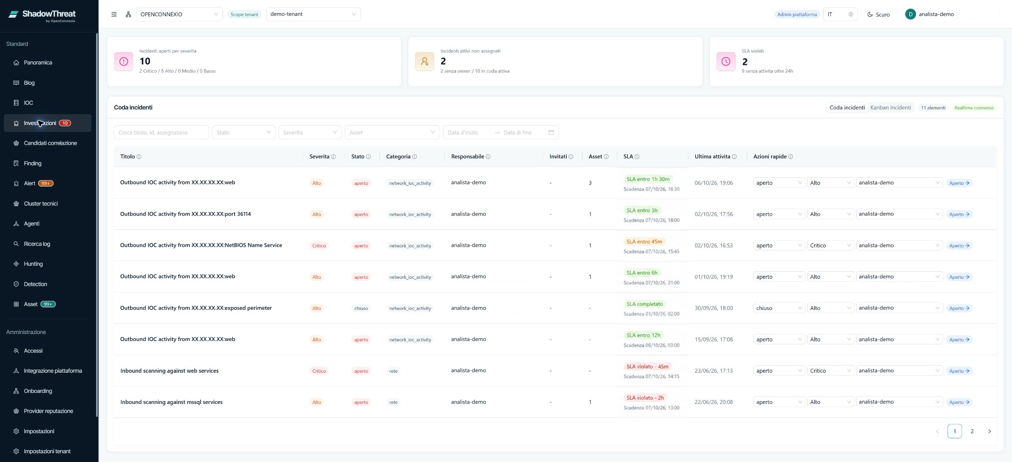Click the Admin piattaforma badge

(x=797, y=14)
